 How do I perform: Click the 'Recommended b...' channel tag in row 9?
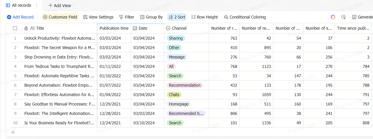[186, 113]
